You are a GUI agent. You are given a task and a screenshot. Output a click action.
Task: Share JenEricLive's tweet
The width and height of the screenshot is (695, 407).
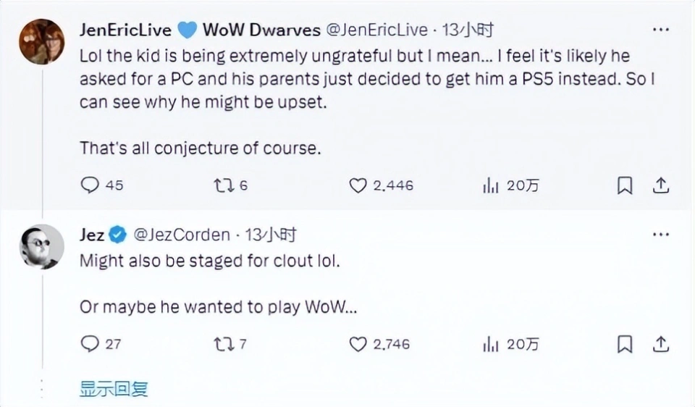[660, 185]
